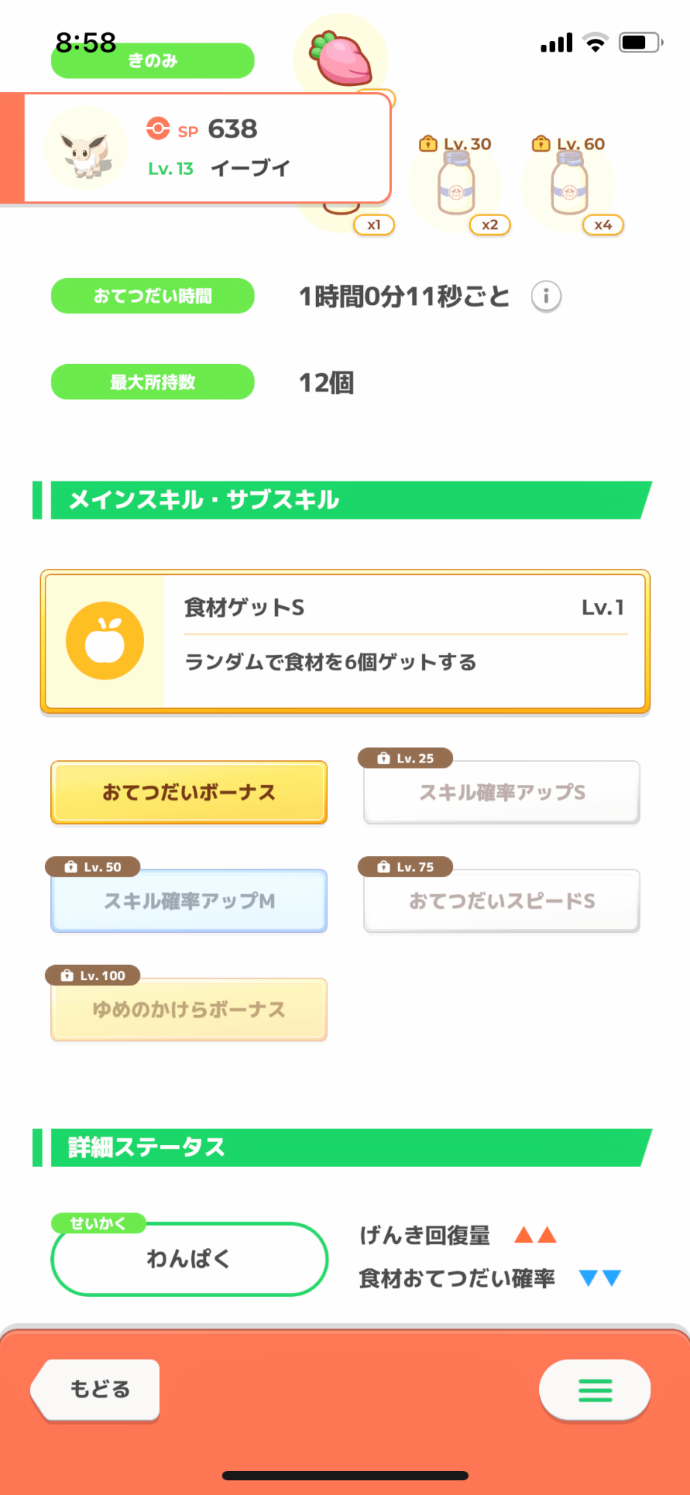Tap the red up arrows for げんき回復量
This screenshot has width=690, height=1495.
click(x=535, y=1235)
